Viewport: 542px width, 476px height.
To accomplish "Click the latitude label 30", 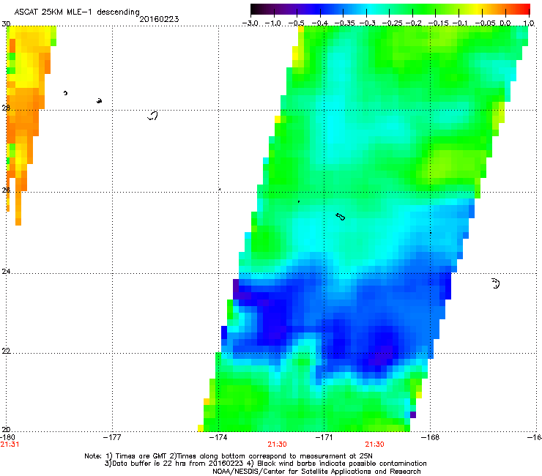I will point(6,24).
